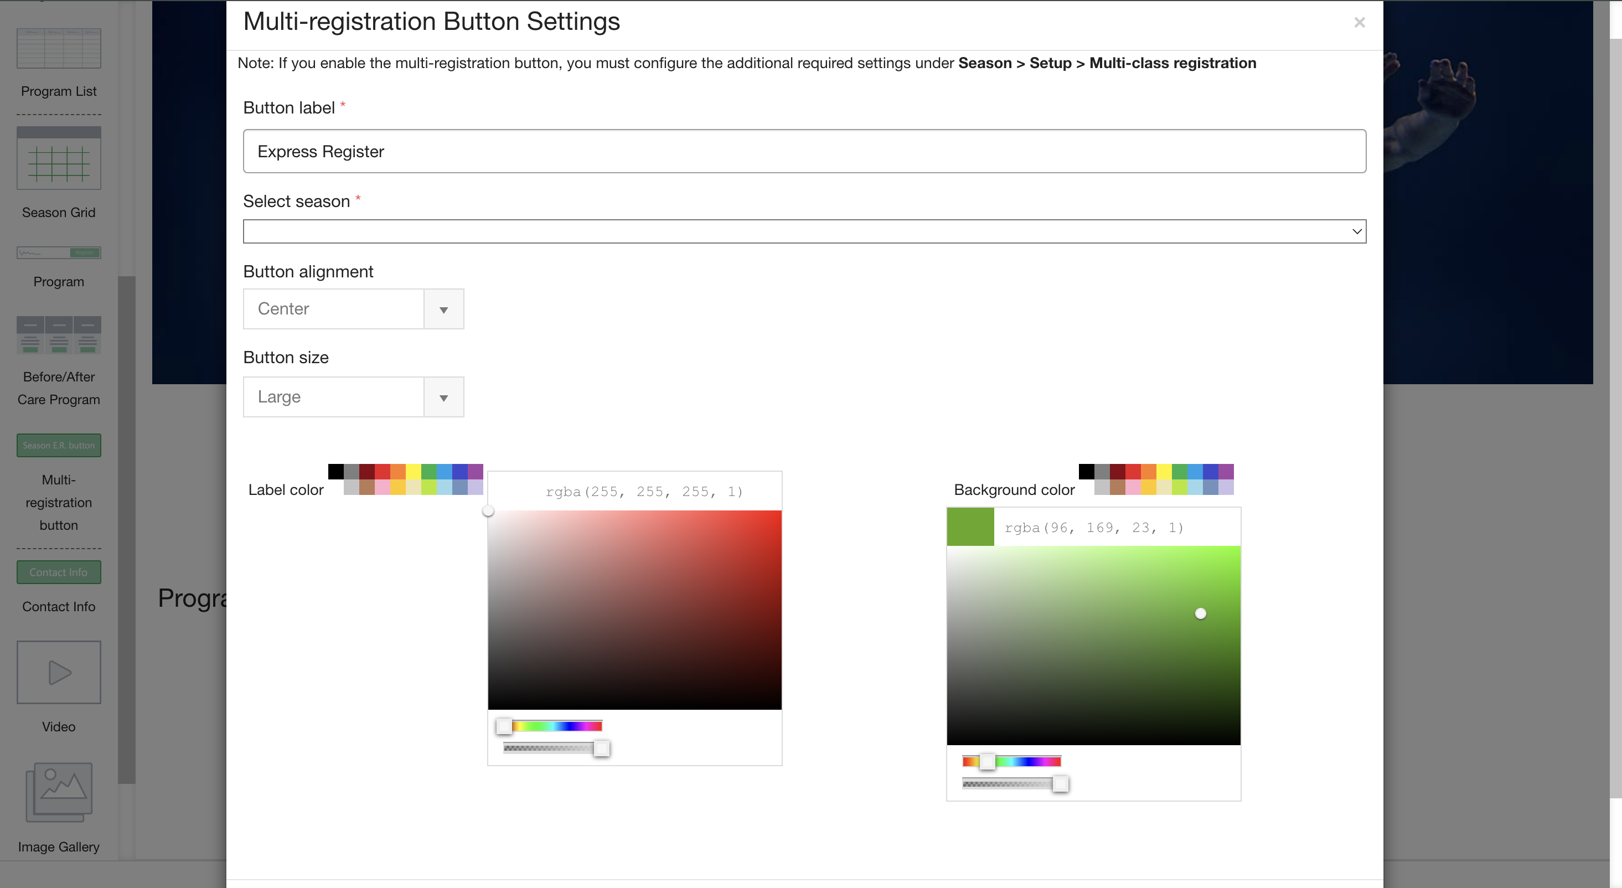Open the Select season dropdown
The width and height of the screenshot is (1622, 888).
tap(804, 231)
